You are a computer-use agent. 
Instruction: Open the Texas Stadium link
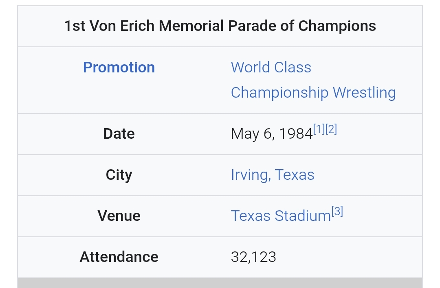coord(281,216)
